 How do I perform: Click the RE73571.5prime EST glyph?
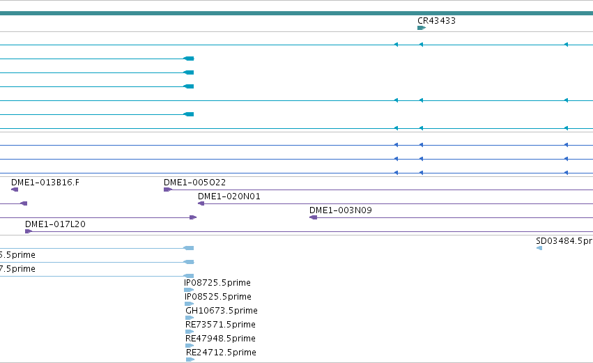(190, 332)
